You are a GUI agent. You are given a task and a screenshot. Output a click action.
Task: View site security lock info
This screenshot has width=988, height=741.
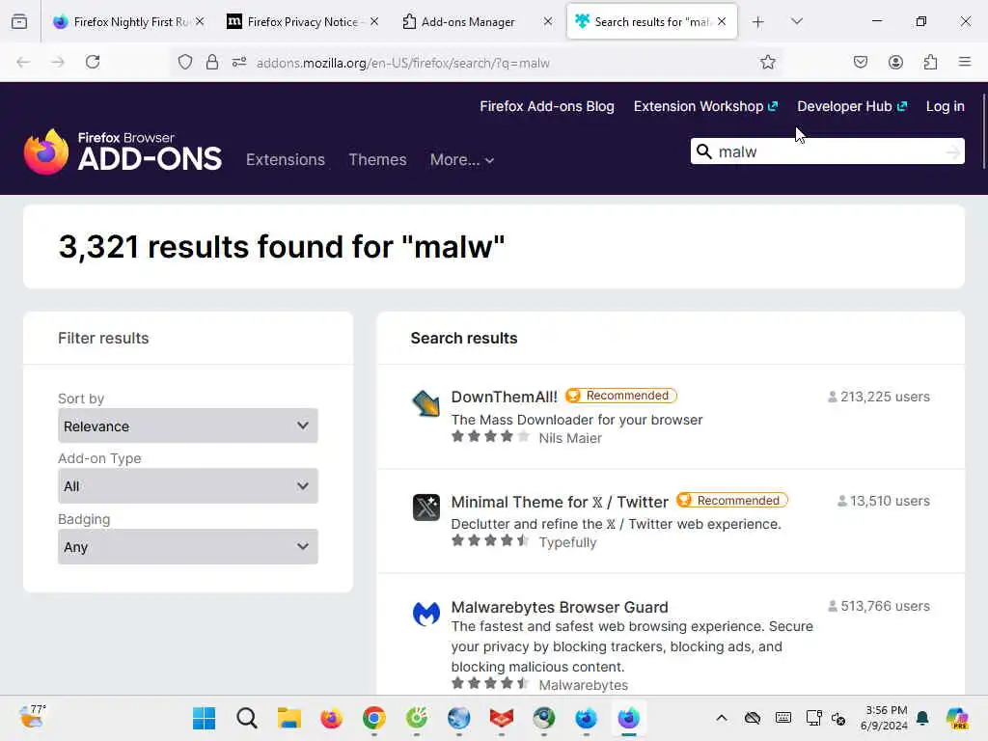[x=212, y=62]
